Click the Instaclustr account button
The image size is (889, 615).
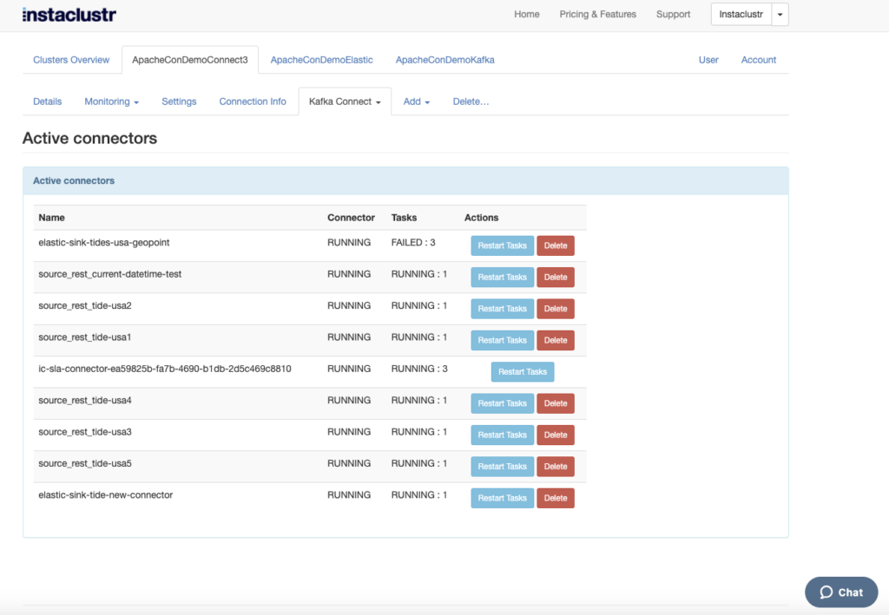click(741, 15)
